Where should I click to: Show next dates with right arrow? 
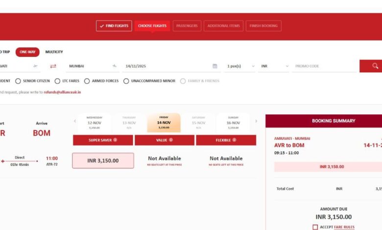click(256, 121)
